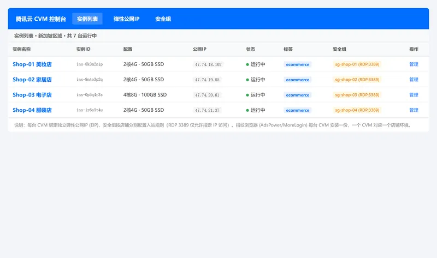Select instance ID ins-8k3m2n1p

click(90, 64)
